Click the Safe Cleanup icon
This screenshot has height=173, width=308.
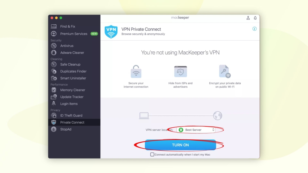click(54, 64)
